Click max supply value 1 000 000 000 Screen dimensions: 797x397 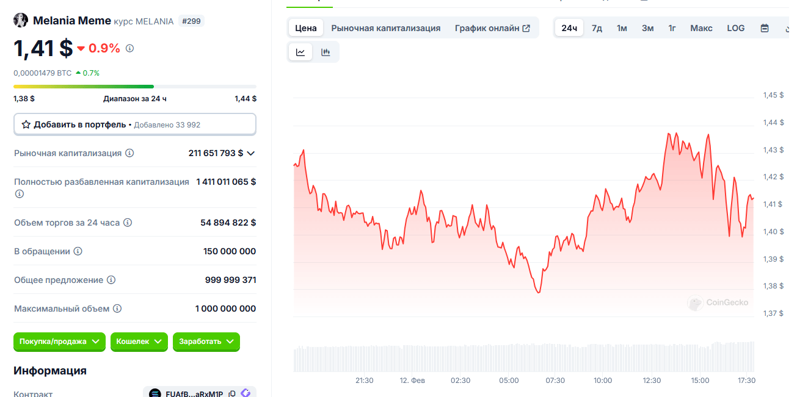pos(226,309)
